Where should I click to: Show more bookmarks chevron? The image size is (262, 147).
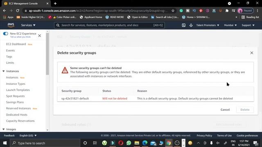click(x=236, y=17)
